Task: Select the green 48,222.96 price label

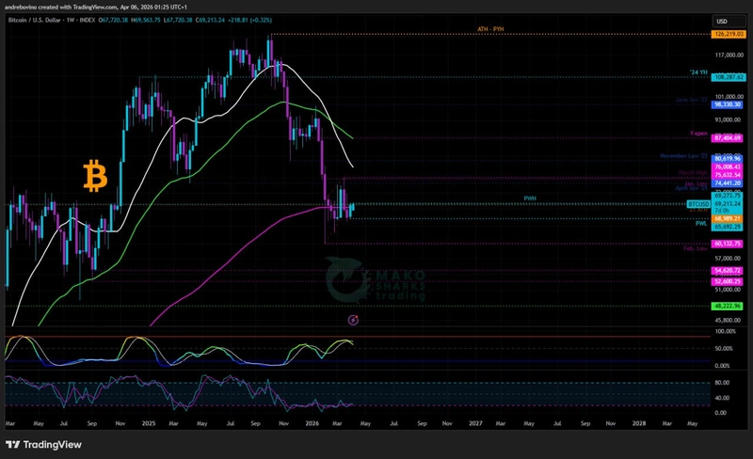Action: pos(728,306)
